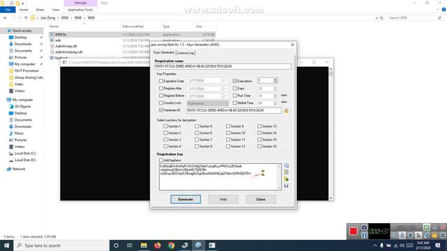Uncheck the Executions checkbox
This screenshot has height=251, width=447.
click(235, 81)
